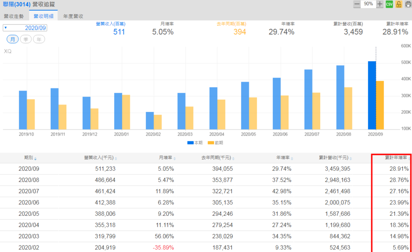This screenshot has width=412, height=252.
Task: Click the table cell 524,563
Action: (340, 248)
